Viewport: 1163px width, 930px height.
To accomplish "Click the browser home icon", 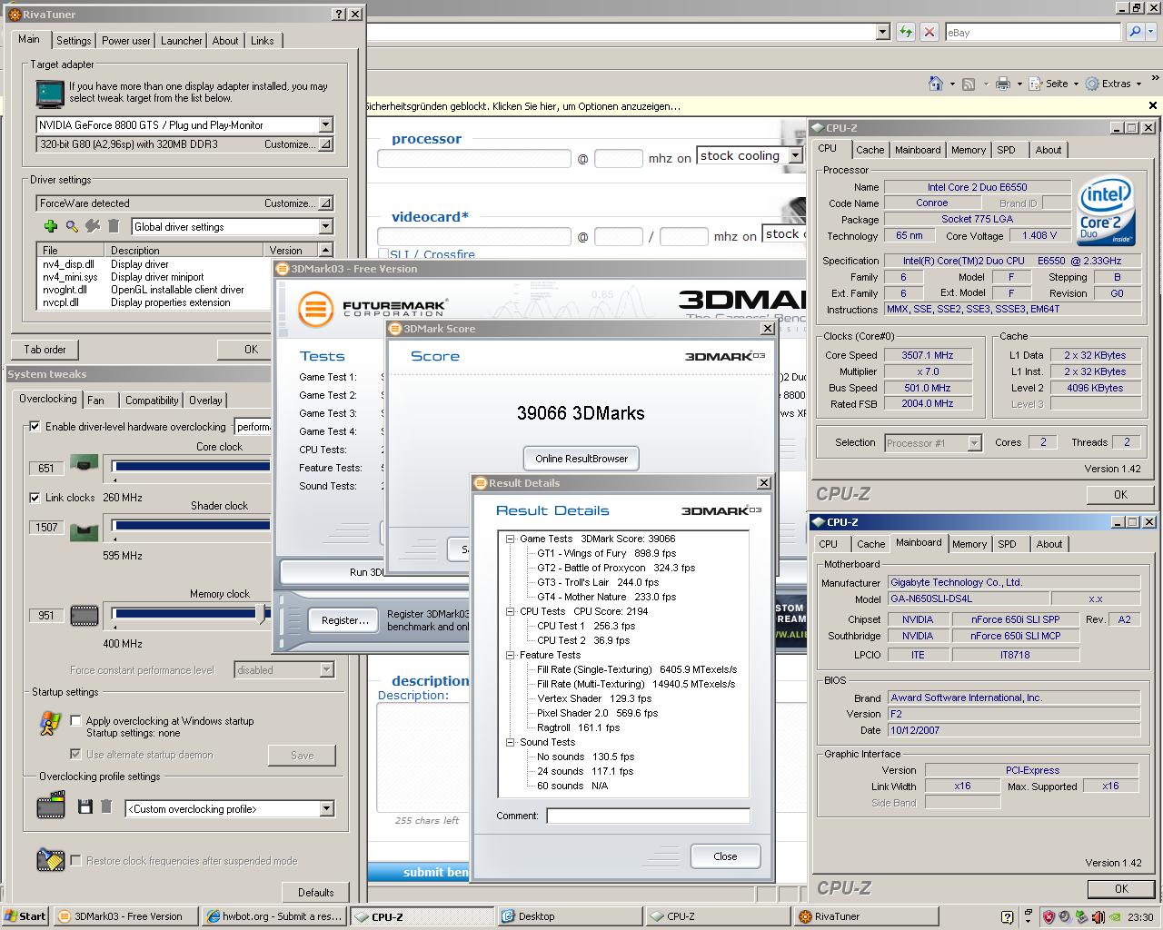I will (x=935, y=84).
